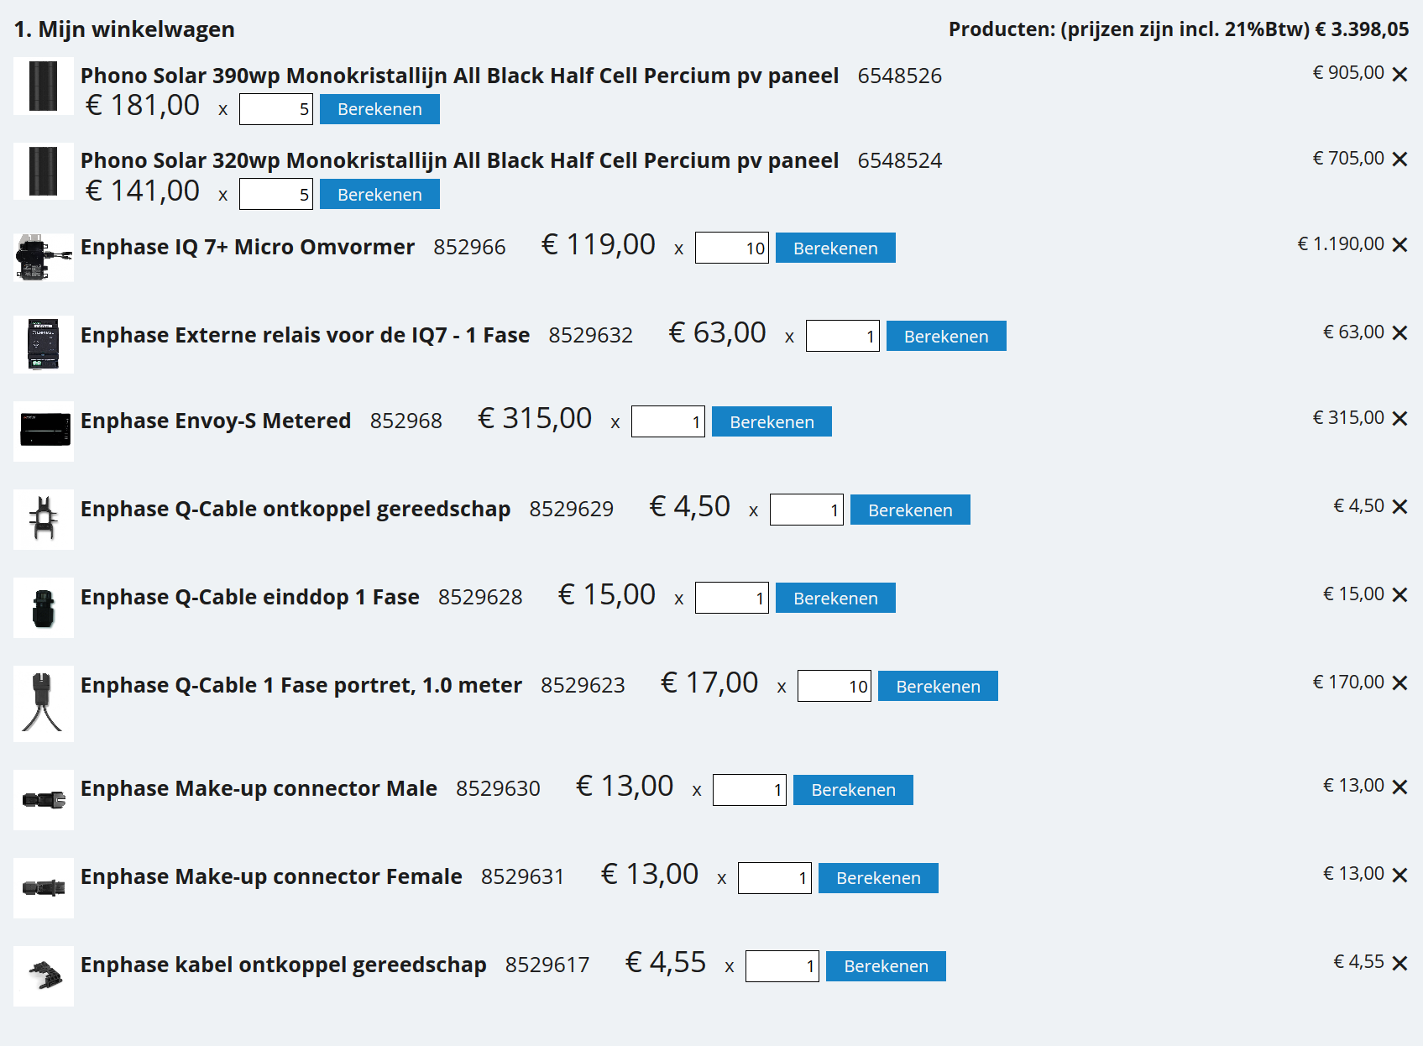
Task: Click Berekenen for Phono Solar 390wp panel
Action: [379, 109]
